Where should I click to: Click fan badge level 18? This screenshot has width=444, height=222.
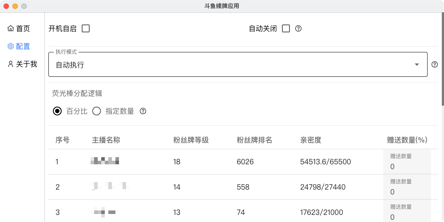point(177,162)
